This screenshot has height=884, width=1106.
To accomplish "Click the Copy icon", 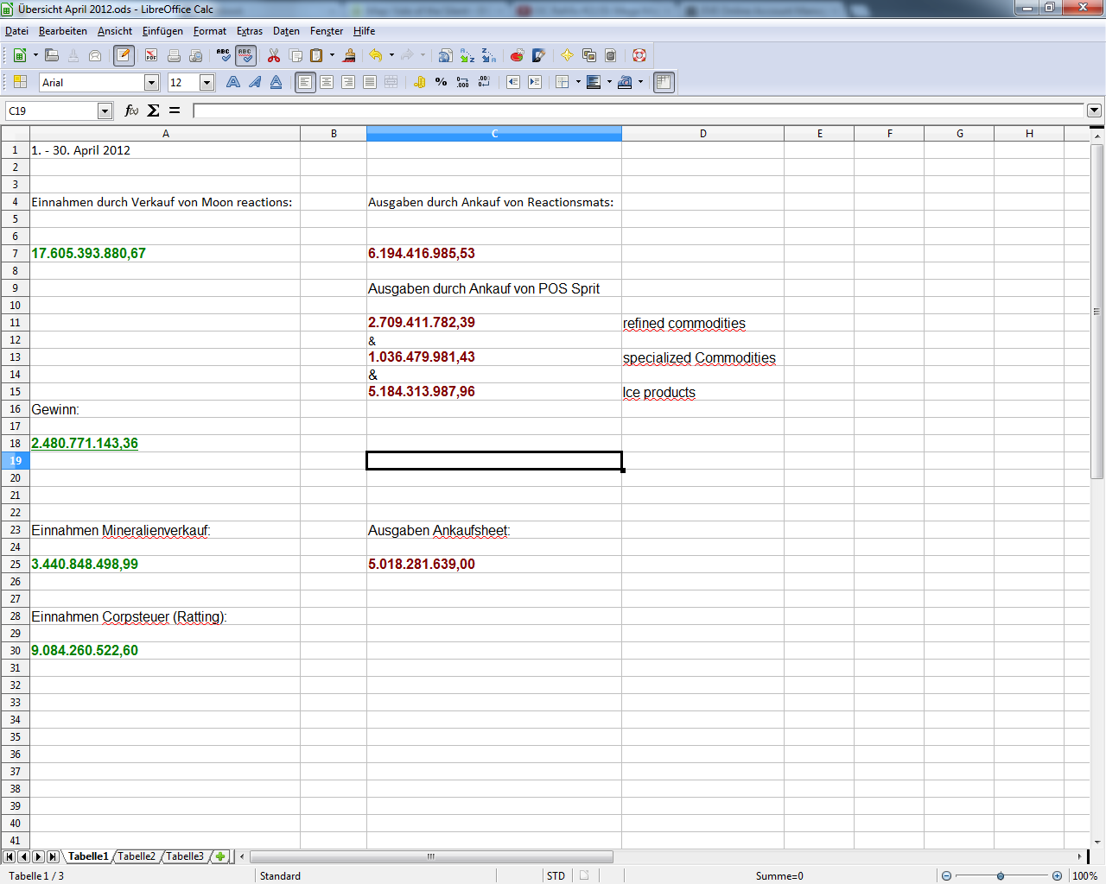I will (x=296, y=55).
